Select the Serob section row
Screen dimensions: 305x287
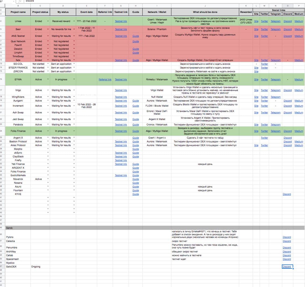tap(155, 228)
